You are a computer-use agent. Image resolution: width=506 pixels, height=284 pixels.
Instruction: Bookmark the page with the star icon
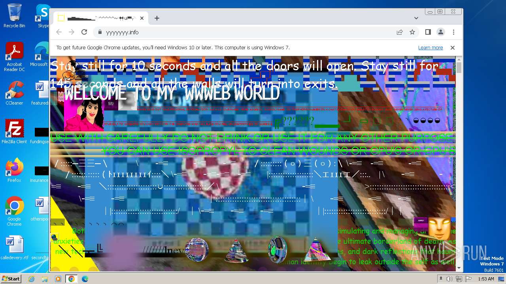[x=412, y=32]
